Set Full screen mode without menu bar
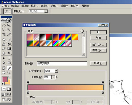 [x=10, y=94]
